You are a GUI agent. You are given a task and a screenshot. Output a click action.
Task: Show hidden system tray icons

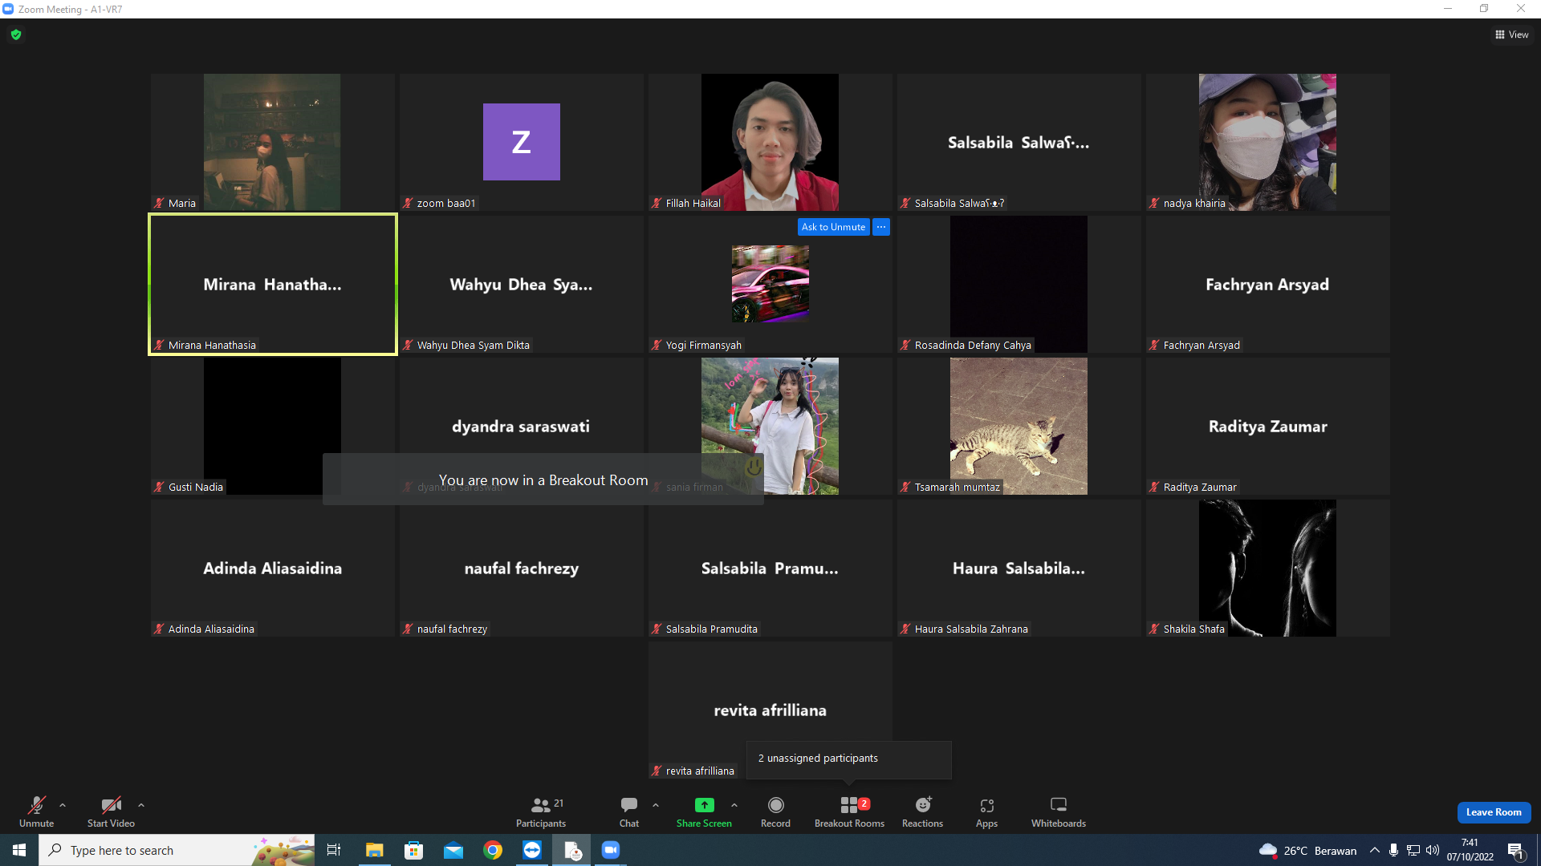(x=1375, y=850)
